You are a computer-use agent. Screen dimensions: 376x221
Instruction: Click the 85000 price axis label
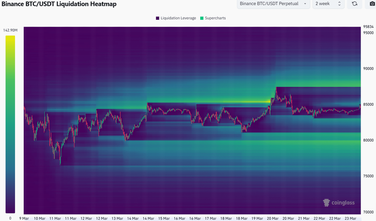[x=368, y=104]
